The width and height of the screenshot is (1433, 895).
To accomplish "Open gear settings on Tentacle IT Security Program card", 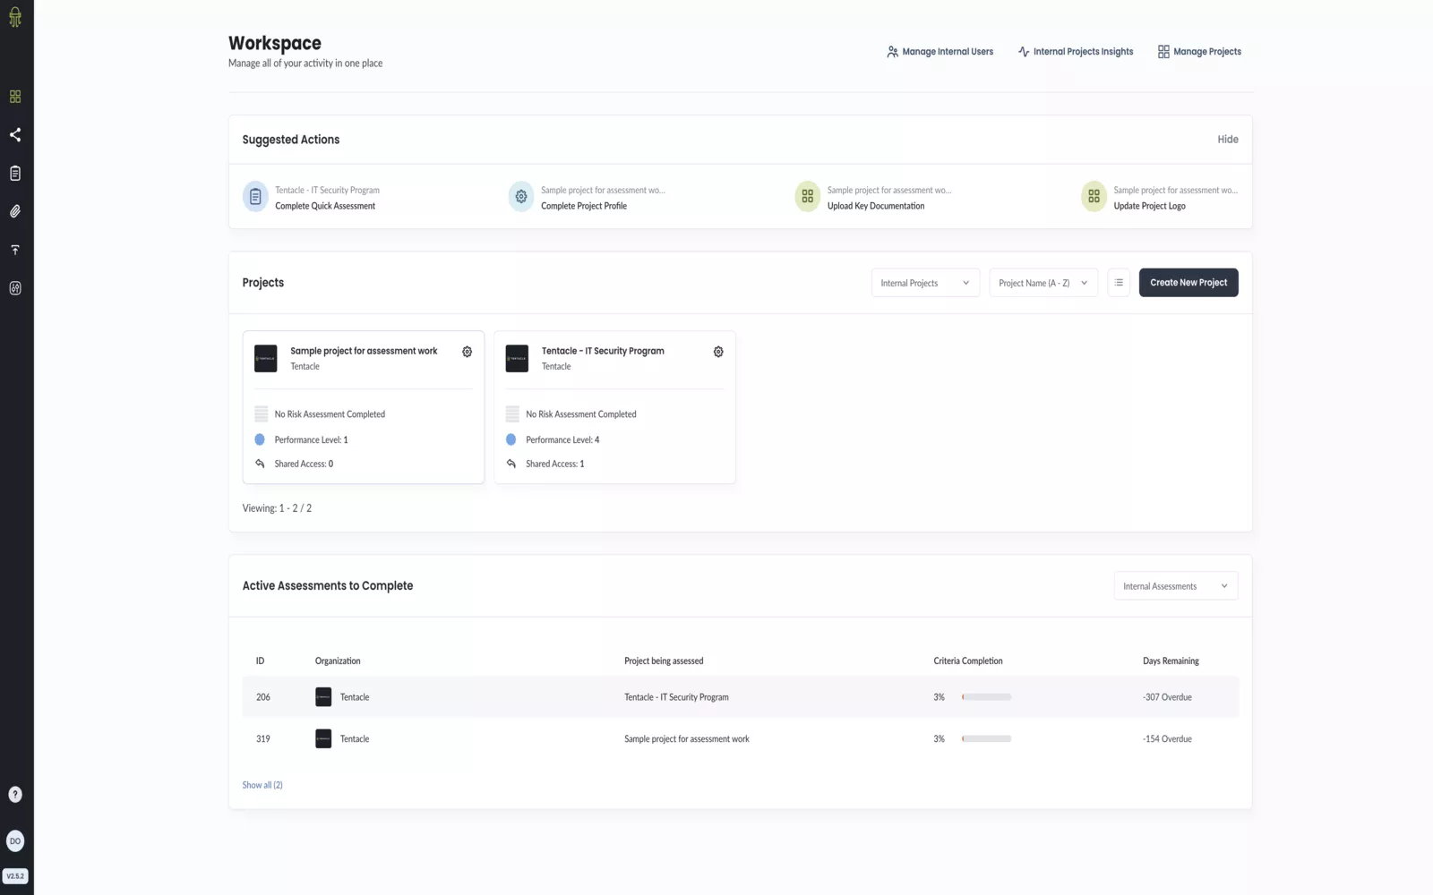I will click(x=718, y=352).
